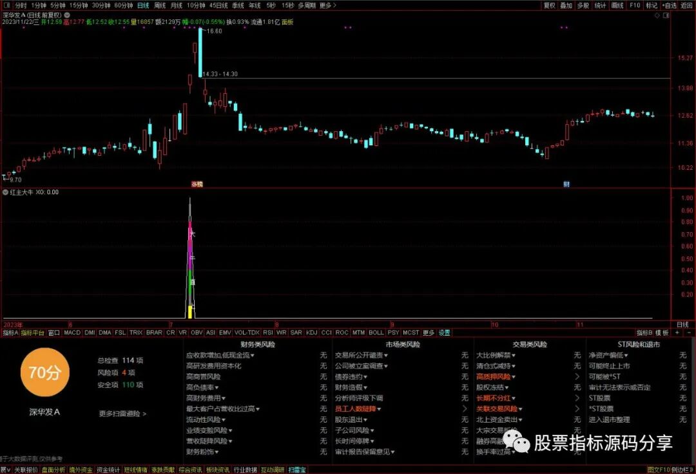Switch to 分时 chart period
696x474 pixels.
pos(21,5)
